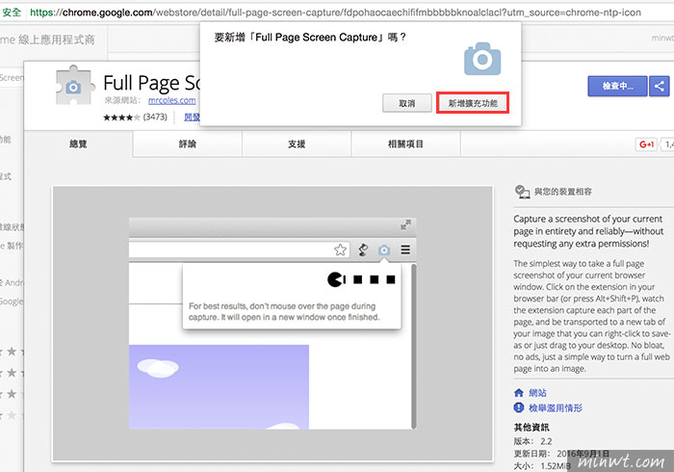
Task: Click the lamp extension icon in preview toolbar
Action: pyautogui.click(x=363, y=249)
